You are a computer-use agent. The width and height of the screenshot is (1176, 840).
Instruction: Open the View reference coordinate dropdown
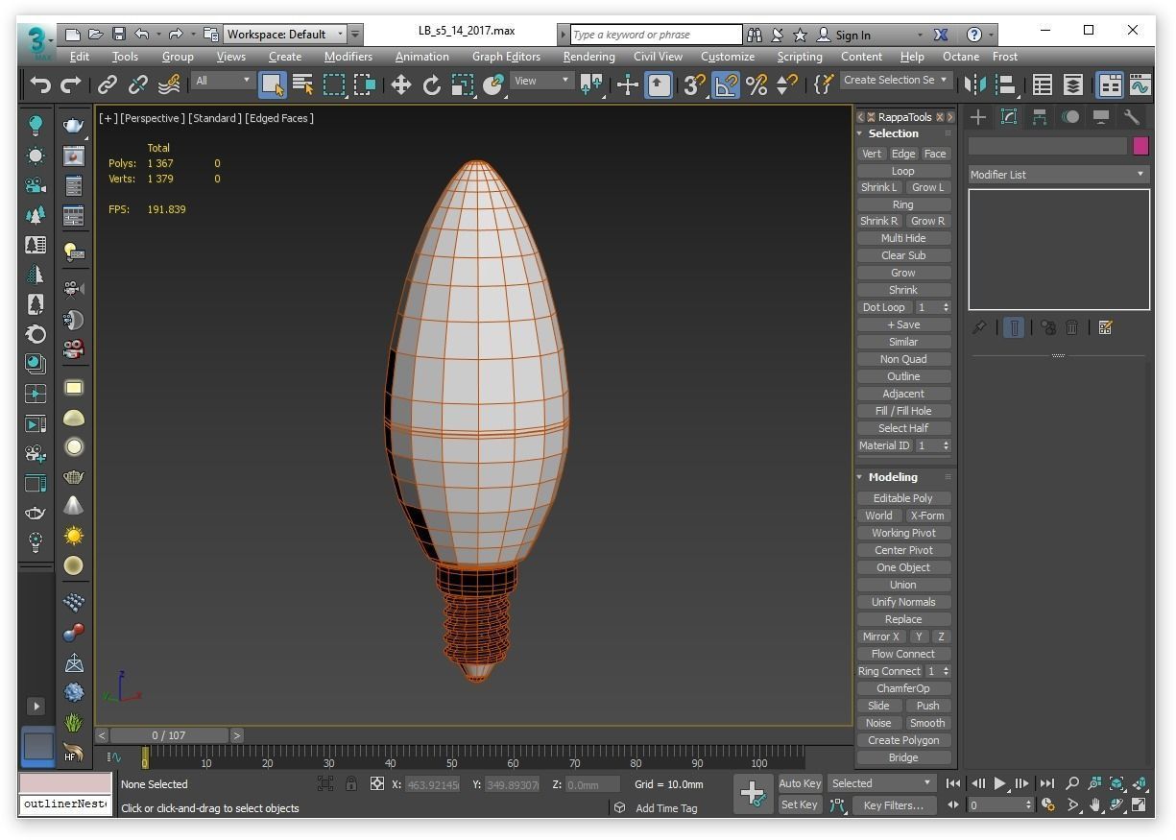tap(542, 81)
